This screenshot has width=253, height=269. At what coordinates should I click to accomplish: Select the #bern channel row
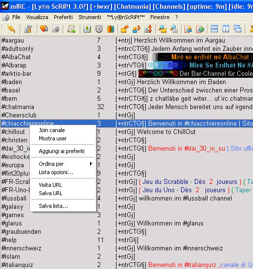[x=126, y=99]
